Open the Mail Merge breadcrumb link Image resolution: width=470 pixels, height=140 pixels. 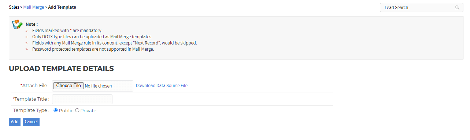click(34, 7)
